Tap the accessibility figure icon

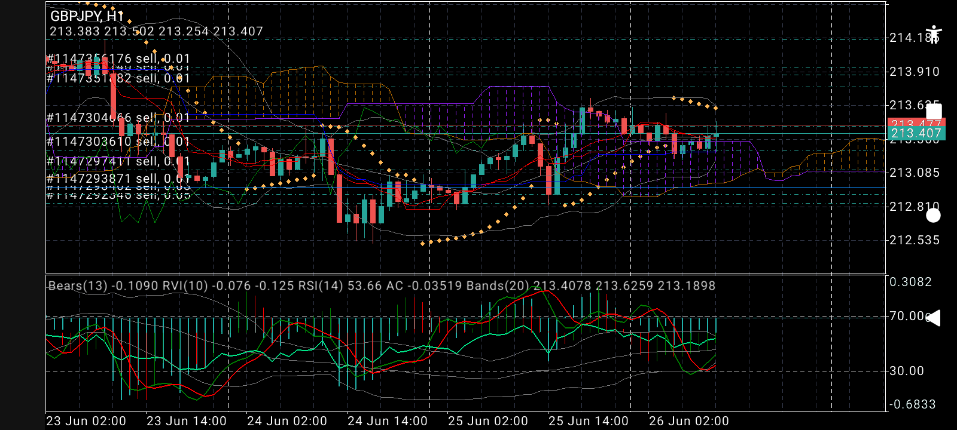(933, 34)
